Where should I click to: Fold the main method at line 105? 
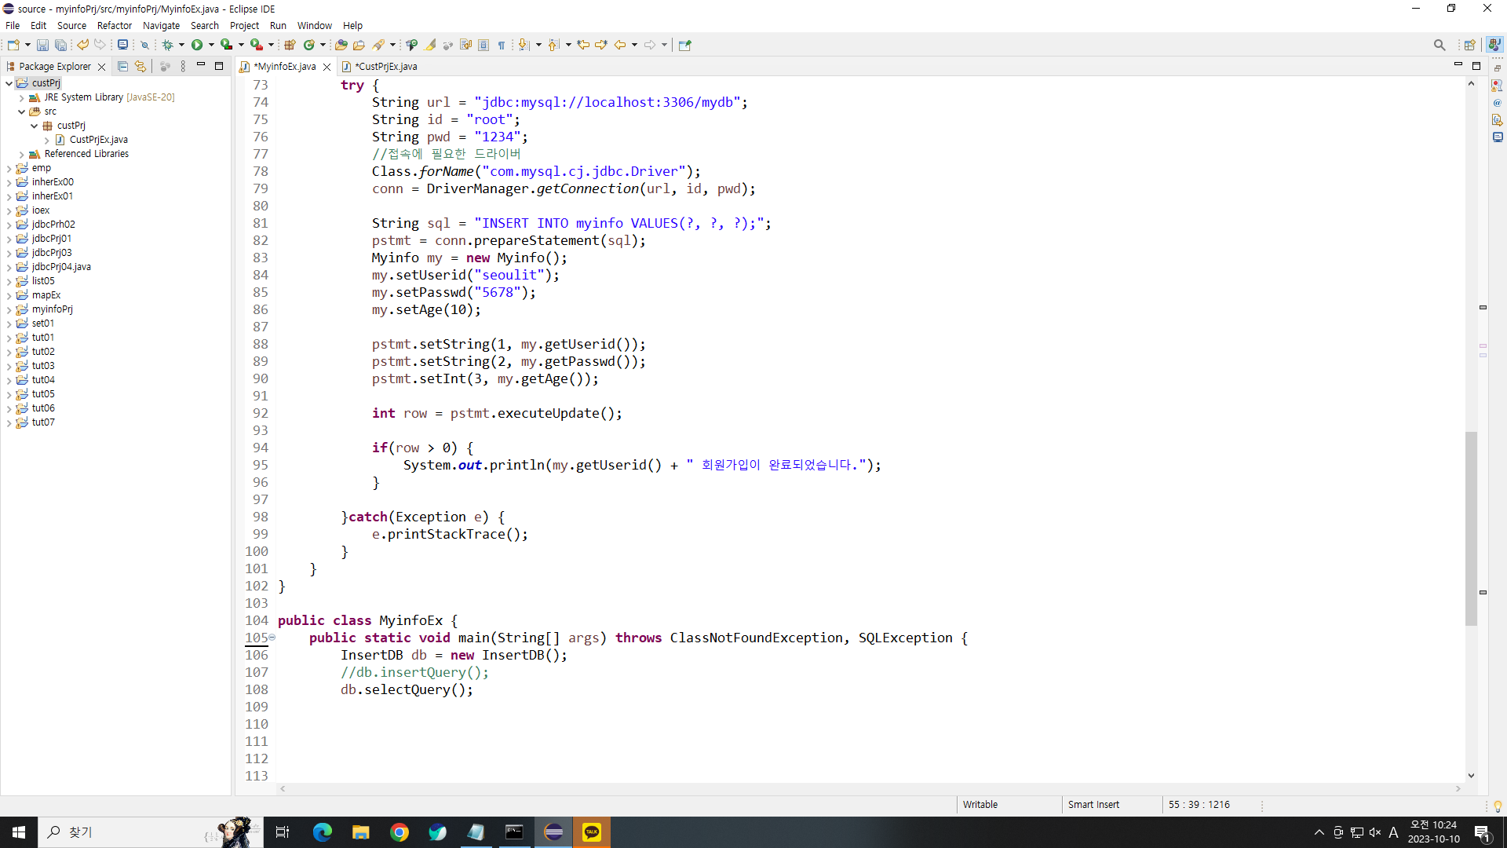pos(272,638)
